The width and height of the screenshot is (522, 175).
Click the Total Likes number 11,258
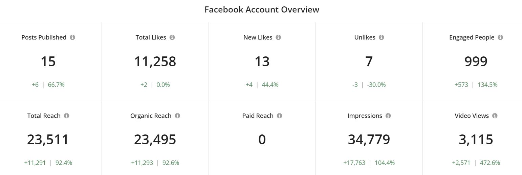pos(155,61)
